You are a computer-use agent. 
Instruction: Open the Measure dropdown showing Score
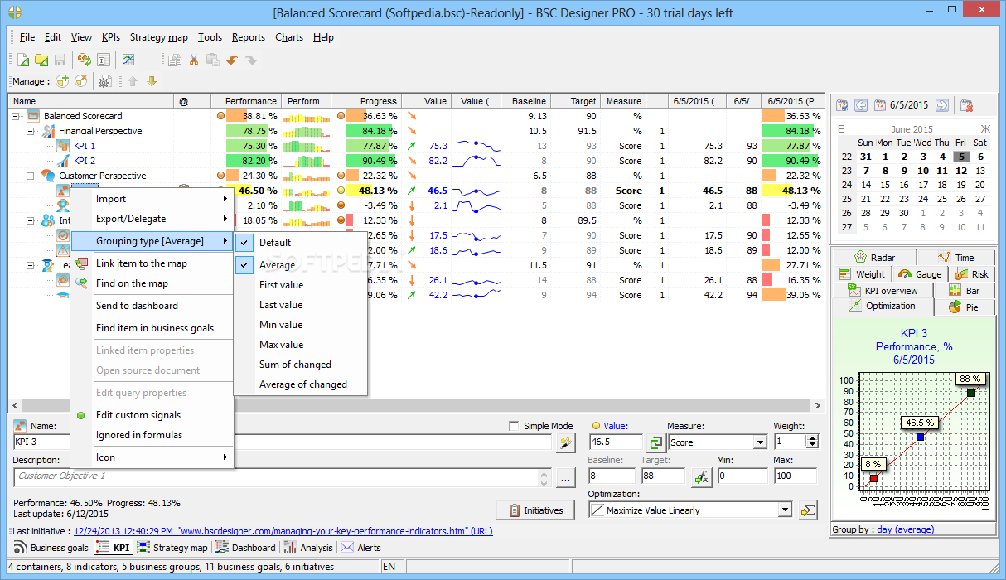[760, 443]
